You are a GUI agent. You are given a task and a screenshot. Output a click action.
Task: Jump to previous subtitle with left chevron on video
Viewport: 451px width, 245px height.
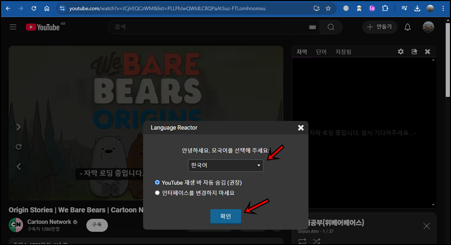click(x=18, y=166)
